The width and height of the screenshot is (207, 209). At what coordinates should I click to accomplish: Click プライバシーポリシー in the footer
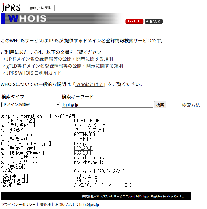pyautogui.click(x=18, y=205)
